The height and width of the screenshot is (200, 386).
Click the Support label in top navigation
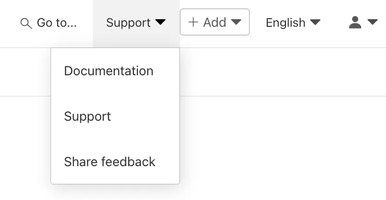[x=128, y=23]
